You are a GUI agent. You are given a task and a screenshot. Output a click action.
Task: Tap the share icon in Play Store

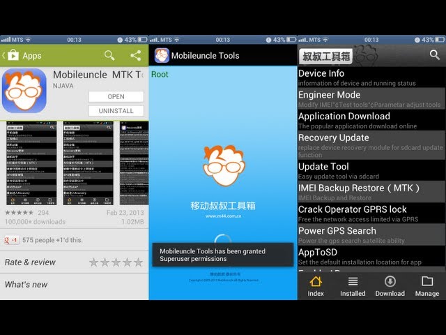[x=136, y=55]
